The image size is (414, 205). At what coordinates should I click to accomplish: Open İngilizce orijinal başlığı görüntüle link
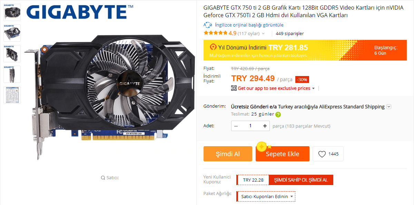(x=249, y=25)
